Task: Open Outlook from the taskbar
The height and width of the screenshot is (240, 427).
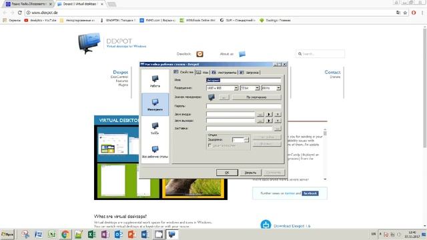Action: [119, 234]
